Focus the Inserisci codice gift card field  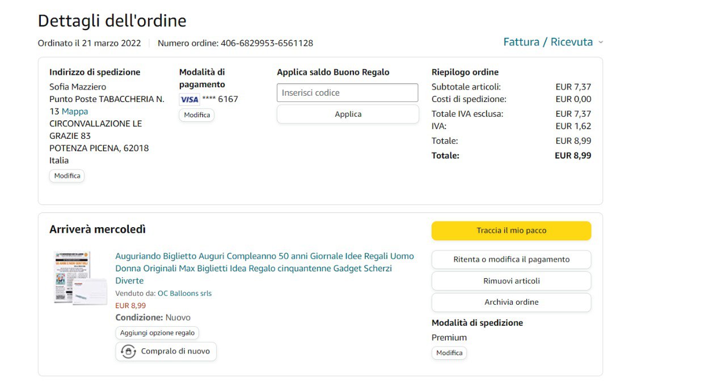click(x=347, y=93)
